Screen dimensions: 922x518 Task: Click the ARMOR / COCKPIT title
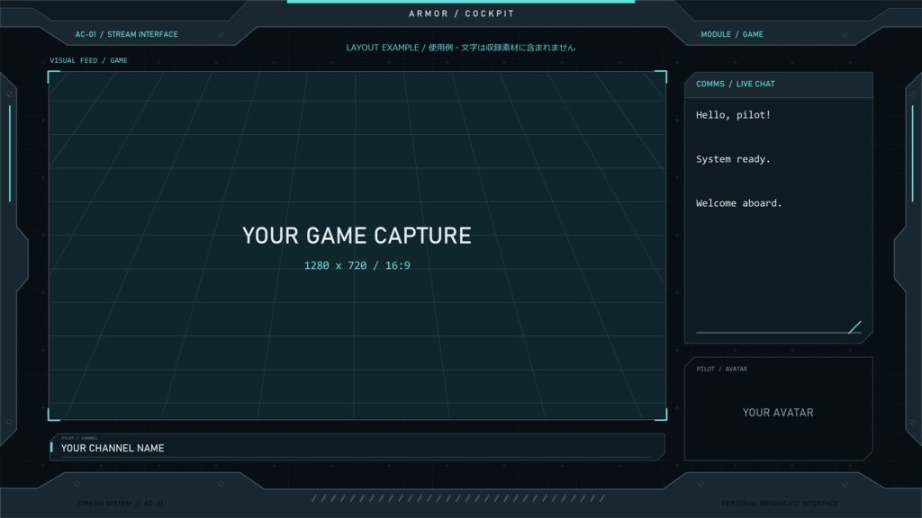pos(462,13)
